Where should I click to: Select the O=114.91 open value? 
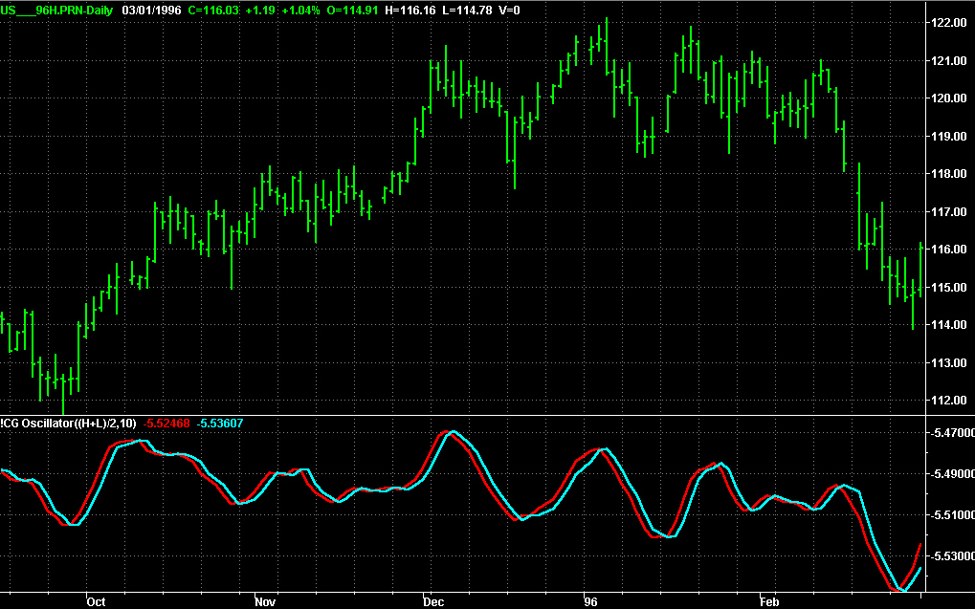pyautogui.click(x=352, y=10)
